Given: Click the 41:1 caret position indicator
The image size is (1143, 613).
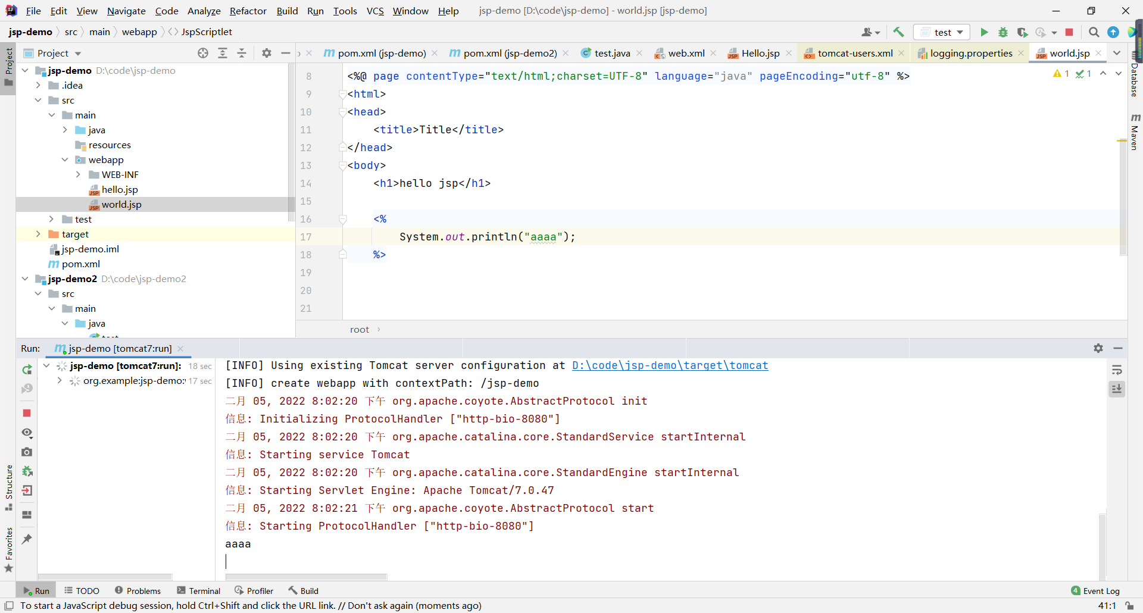Looking at the screenshot, I should (1107, 606).
